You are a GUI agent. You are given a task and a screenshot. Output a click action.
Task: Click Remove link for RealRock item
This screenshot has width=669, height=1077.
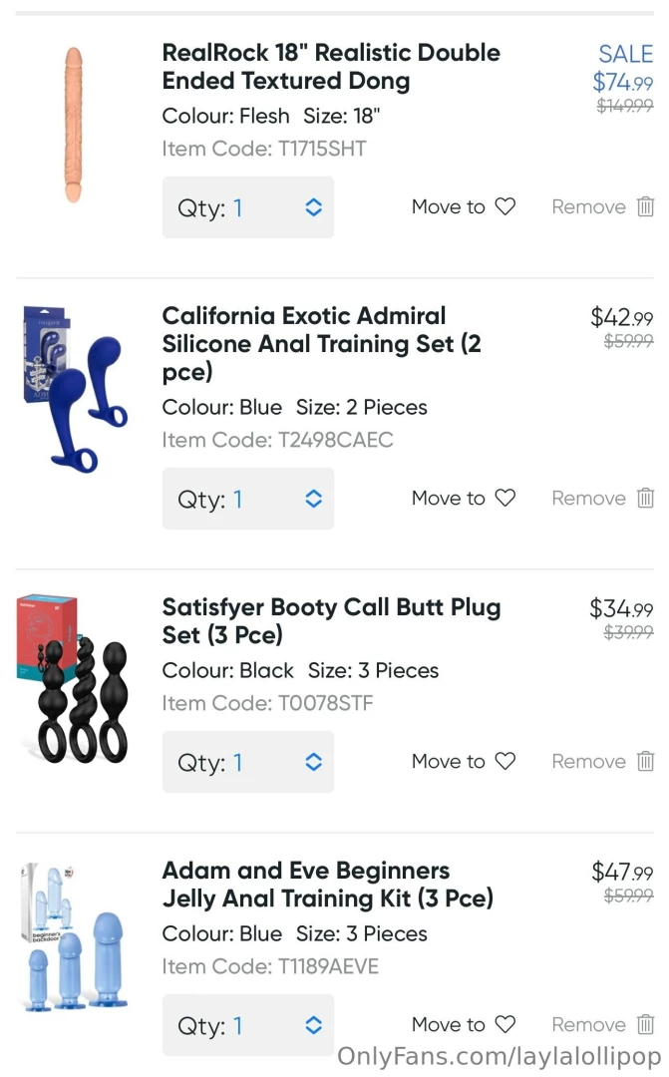[589, 207]
